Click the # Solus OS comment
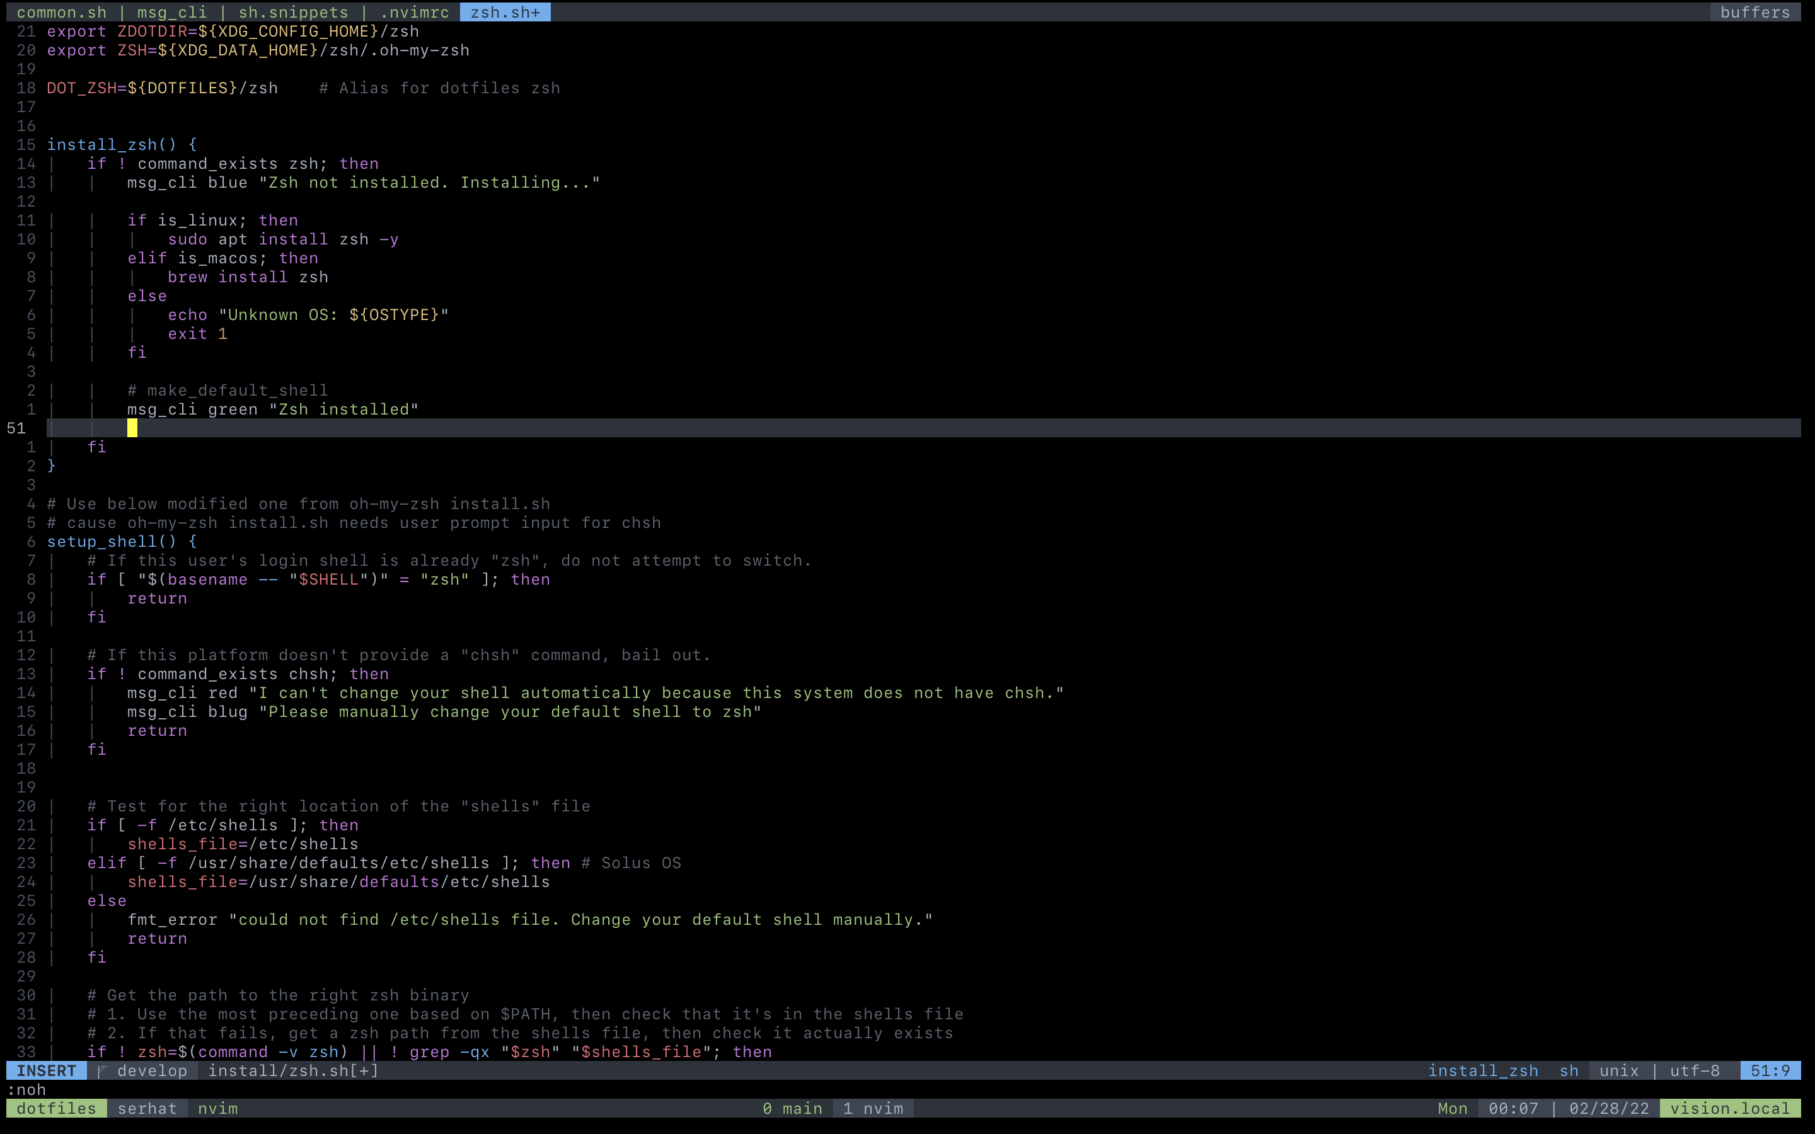 pos(631,863)
